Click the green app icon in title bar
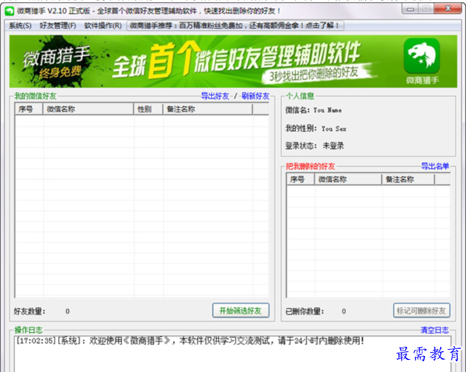Screen dimensions: 466x372 (x=9, y=11)
